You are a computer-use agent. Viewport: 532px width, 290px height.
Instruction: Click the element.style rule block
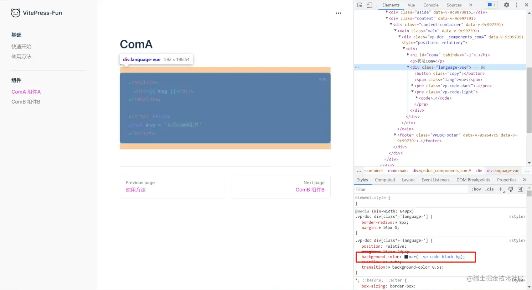440,201
